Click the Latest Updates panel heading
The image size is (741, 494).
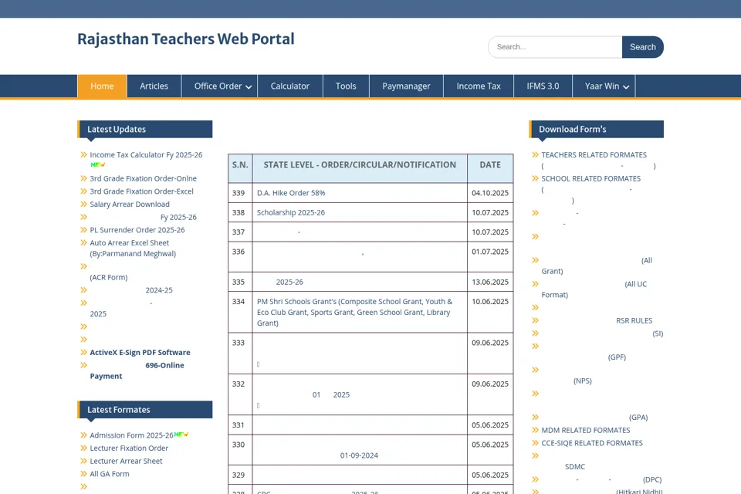click(x=145, y=129)
